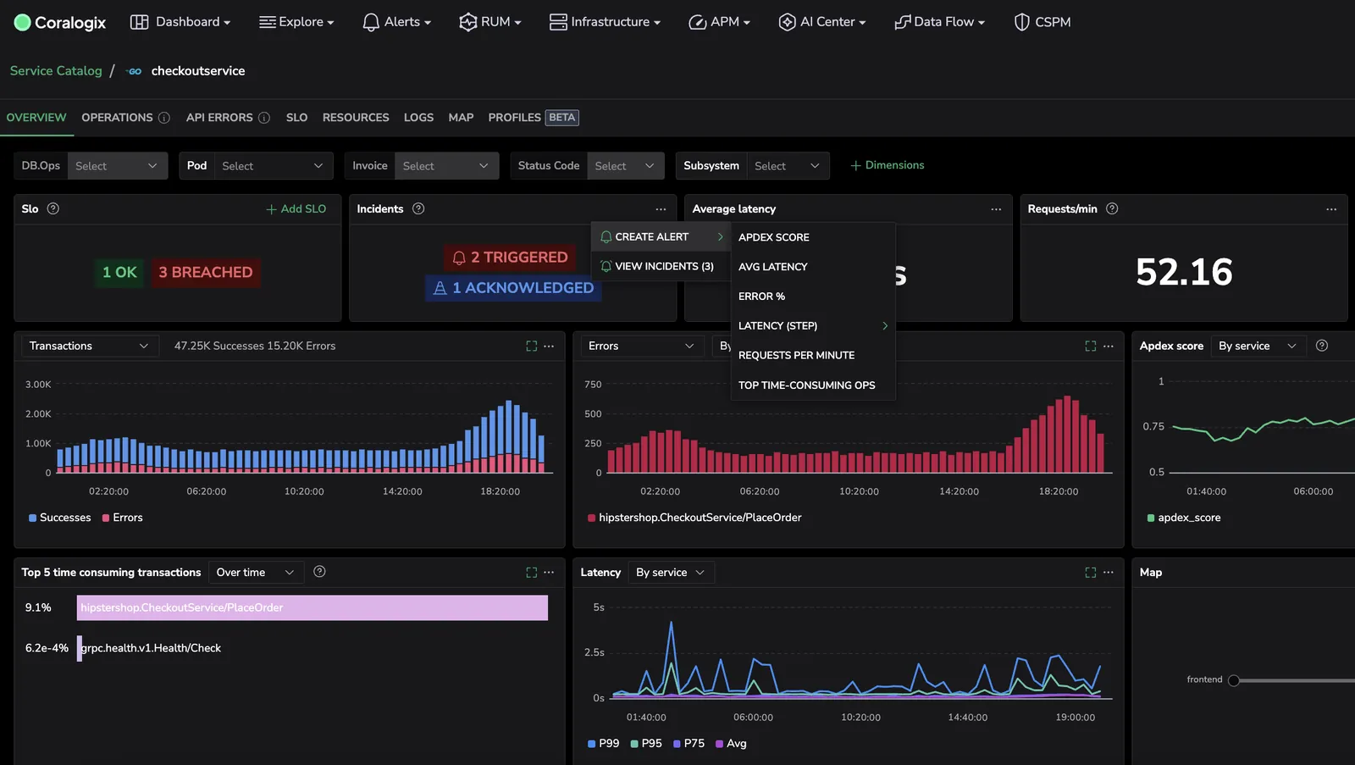The height and width of the screenshot is (765, 1355).
Task: Switch to the LOGS tab
Action: [x=418, y=118]
